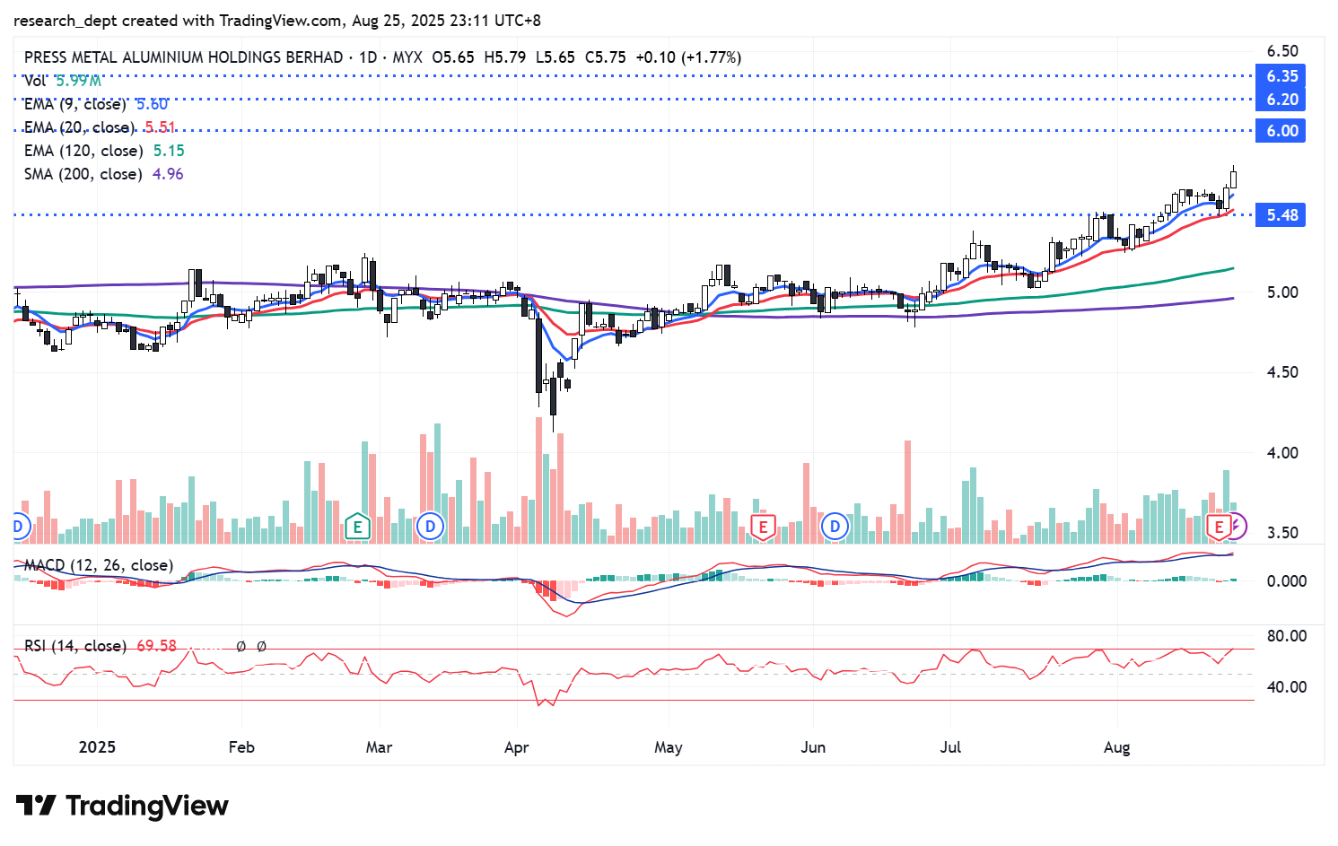The image size is (1338, 846).
Task: Click the 4.50 price axis label
Action: [1282, 372]
